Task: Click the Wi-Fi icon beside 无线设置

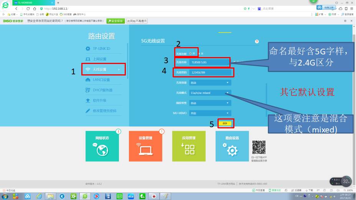Action: (x=88, y=69)
